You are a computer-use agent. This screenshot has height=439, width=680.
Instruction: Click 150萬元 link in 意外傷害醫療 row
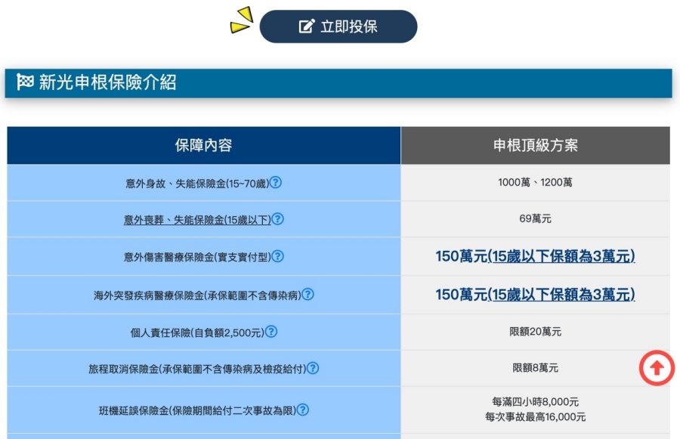tap(535, 256)
